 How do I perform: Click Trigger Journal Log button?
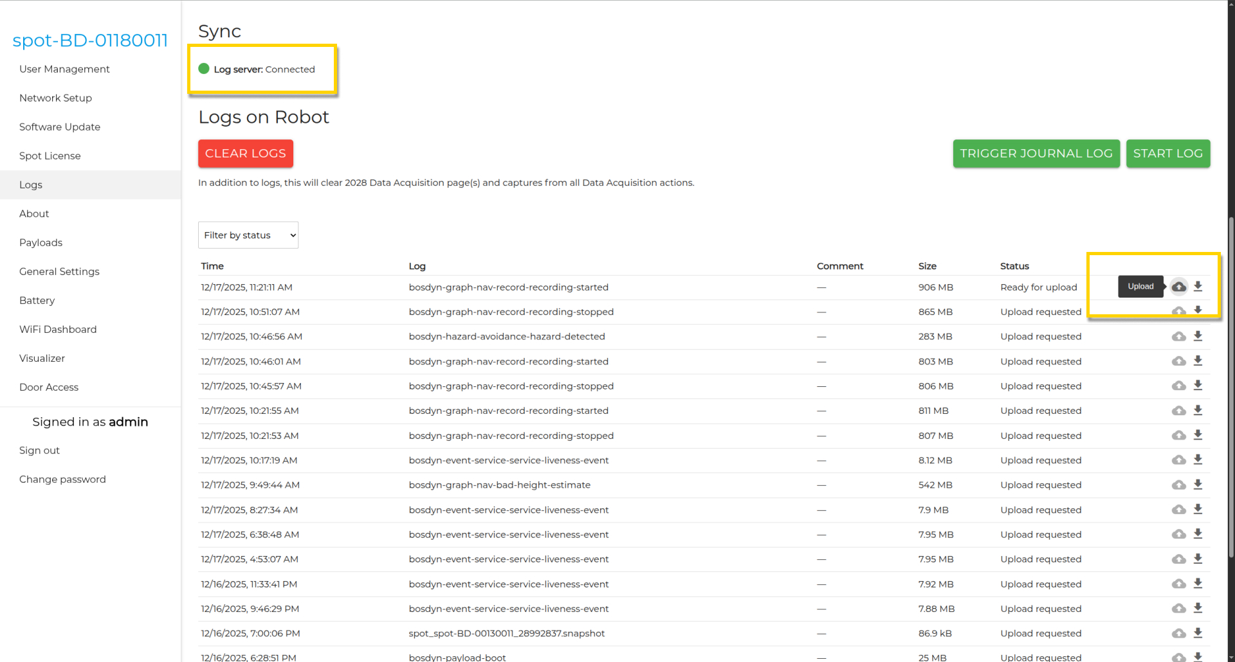pyautogui.click(x=1036, y=154)
